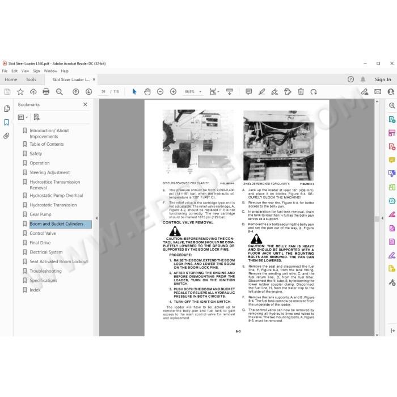The width and height of the screenshot is (397, 397).
Task: Open the Find text magnifier
Action: point(59,92)
